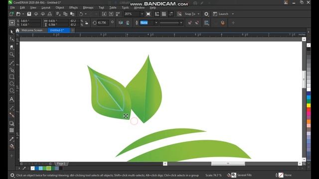319x179 pixels.
Task: Open the Object menu
Action: click(x=60, y=7)
